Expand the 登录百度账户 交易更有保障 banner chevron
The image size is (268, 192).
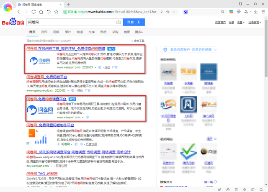click(215, 50)
